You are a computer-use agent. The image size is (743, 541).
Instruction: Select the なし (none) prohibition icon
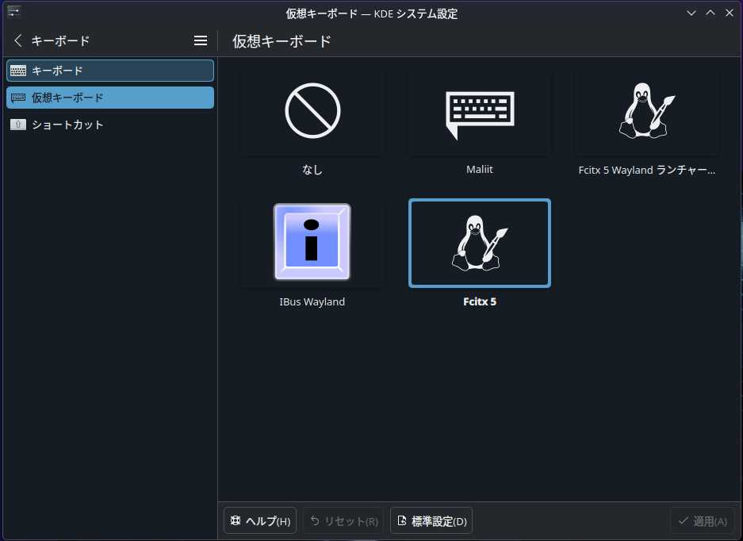(x=312, y=111)
